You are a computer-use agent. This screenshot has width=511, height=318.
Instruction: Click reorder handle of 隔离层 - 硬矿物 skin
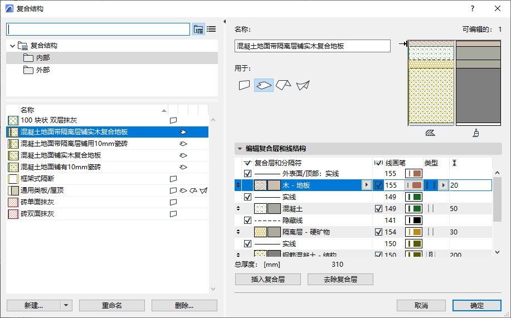[x=239, y=232]
